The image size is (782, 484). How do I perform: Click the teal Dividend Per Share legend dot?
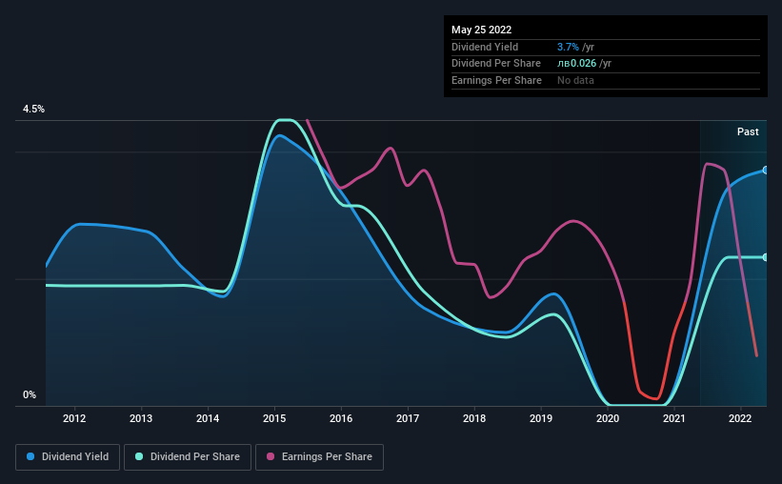coord(139,456)
